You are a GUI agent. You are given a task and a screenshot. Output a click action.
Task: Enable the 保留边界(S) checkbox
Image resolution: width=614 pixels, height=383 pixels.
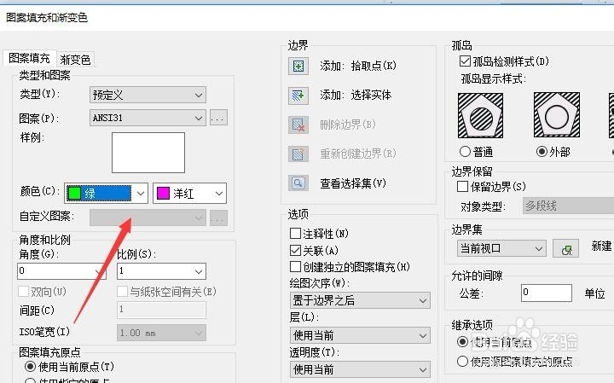pos(462,187)
